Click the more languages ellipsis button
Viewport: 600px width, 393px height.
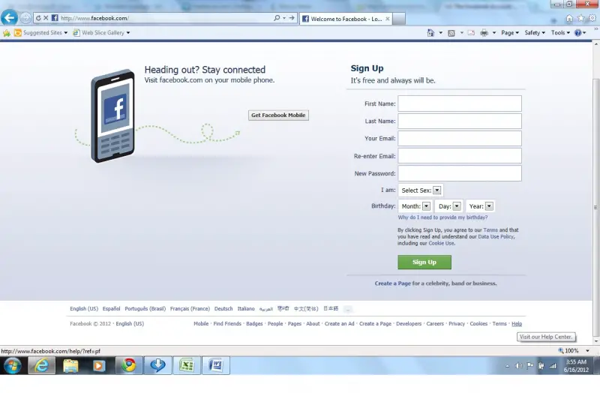[347, 309]
